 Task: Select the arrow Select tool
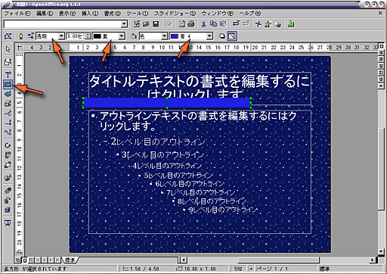click(x=8, y=49)
